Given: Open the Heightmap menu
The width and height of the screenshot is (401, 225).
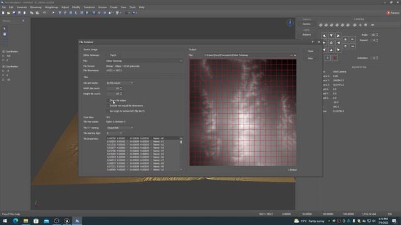Looking at the screenshot, I should 36,7.
